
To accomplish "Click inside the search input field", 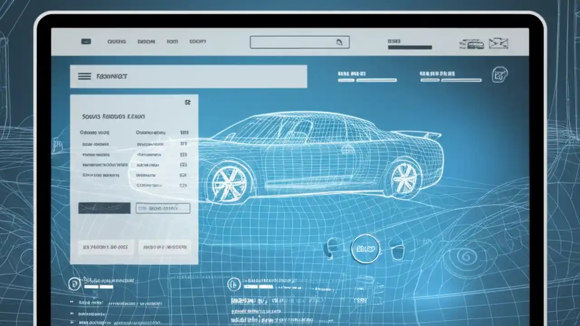I will 295,42.
